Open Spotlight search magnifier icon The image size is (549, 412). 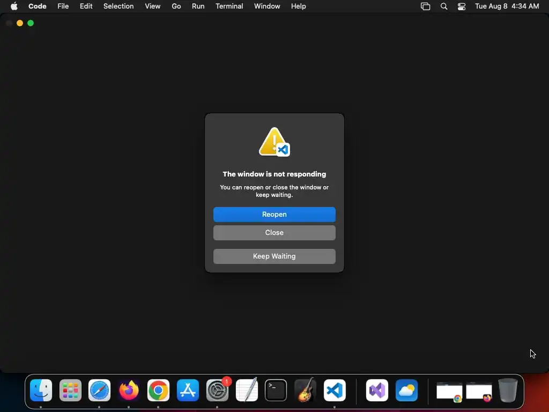[x=443, y=6]
